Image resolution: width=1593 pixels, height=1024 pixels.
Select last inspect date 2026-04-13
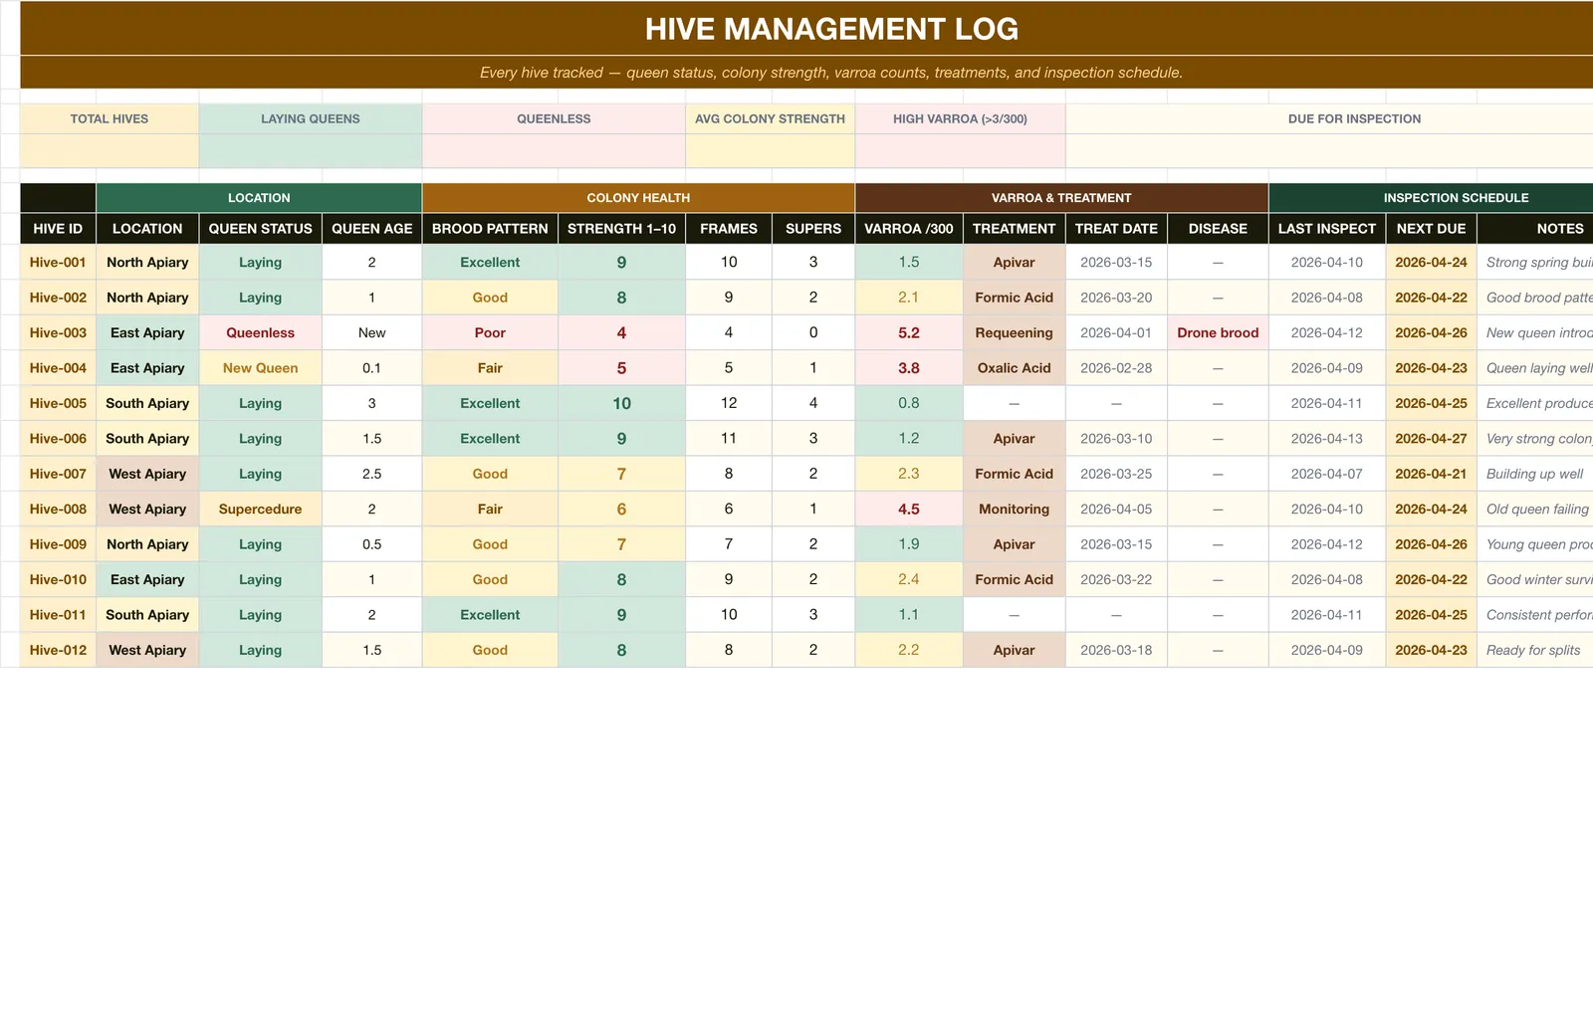click(x=1327, y=439)
